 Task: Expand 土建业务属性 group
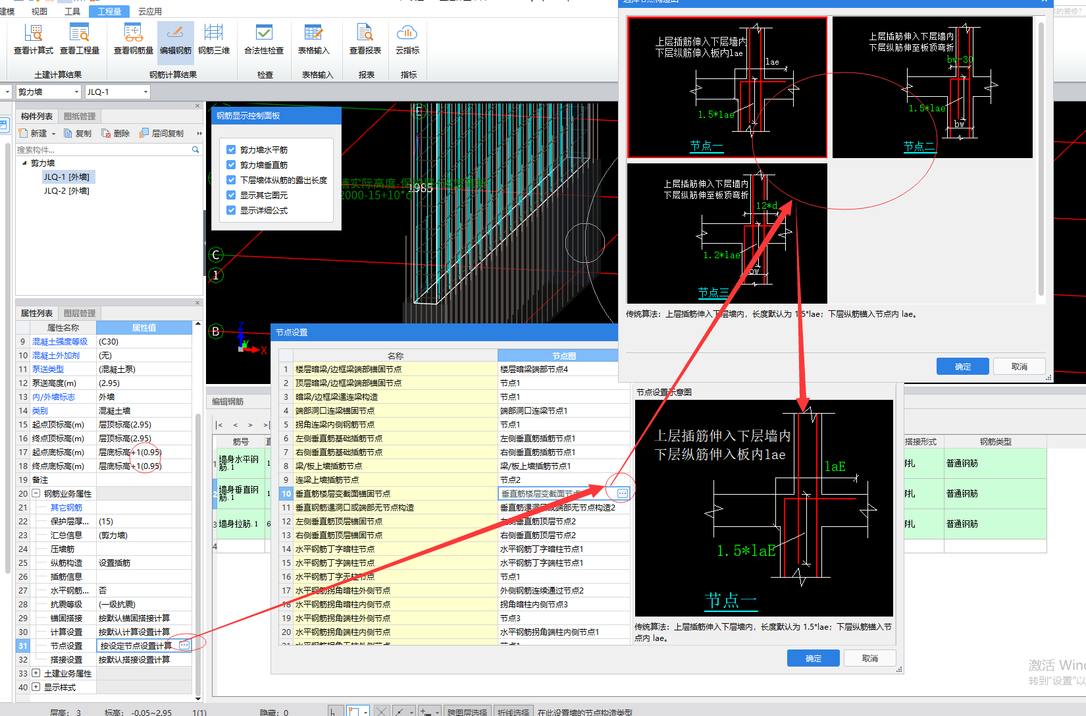pos(36,673)
